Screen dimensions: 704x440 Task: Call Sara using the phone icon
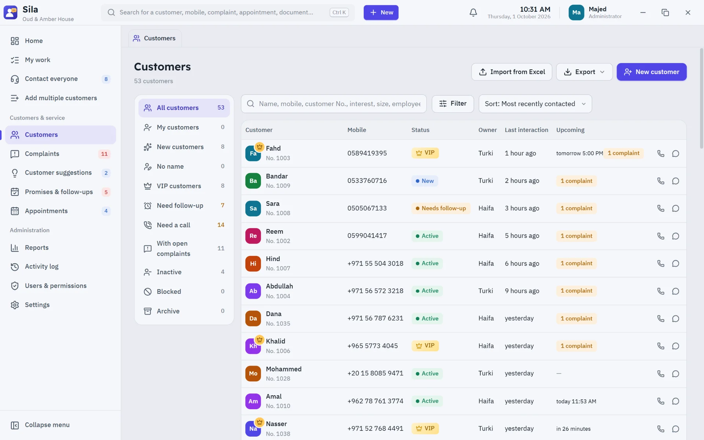click(x=660, y=208)
